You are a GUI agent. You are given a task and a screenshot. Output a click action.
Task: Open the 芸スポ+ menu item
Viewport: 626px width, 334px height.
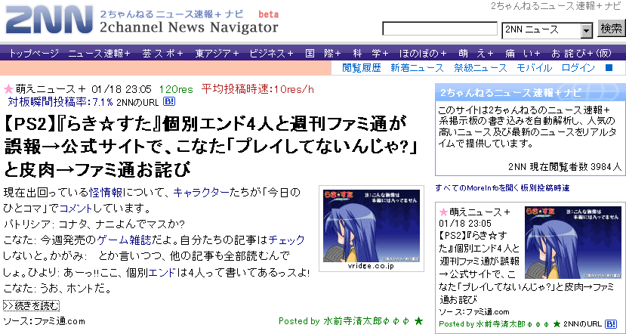pyautogui.click(x=162, y=53)
